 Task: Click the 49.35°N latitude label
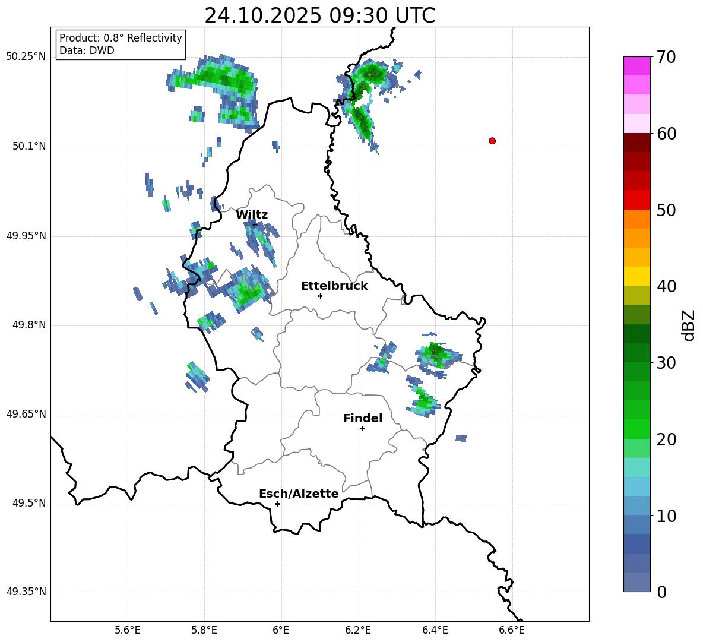(x=26, y=592)
